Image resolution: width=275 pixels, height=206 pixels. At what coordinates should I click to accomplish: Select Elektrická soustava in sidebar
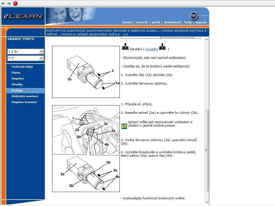(24, 96)
